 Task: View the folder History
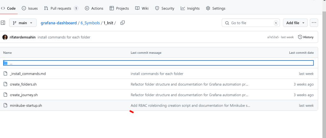click(x=306, y=37)
